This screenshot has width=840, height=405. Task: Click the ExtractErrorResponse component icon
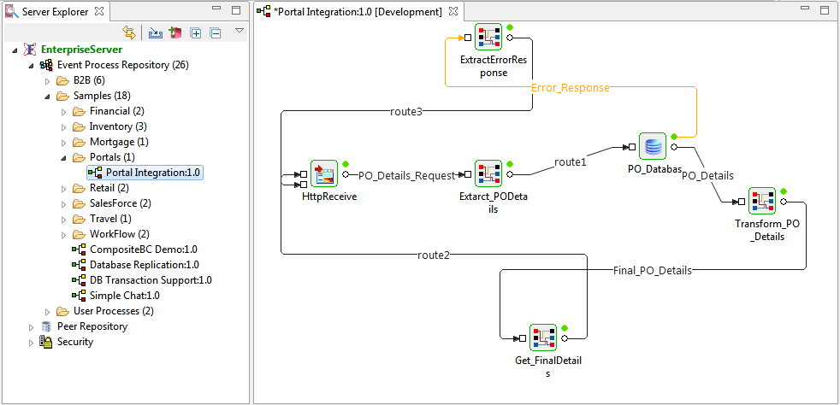pyautogui.click(x=488, y=37)
